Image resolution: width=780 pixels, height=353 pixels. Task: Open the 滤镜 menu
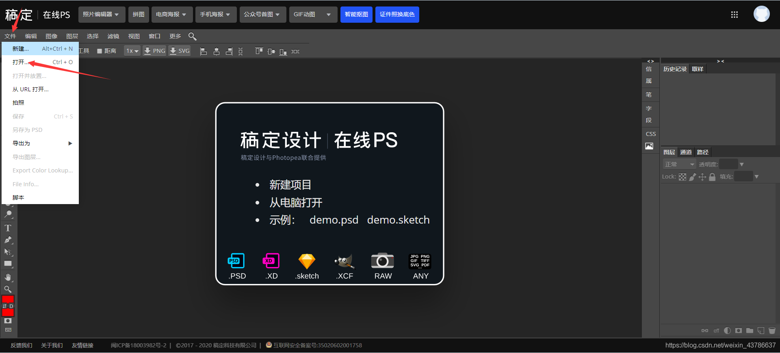(x=113, y=36)
